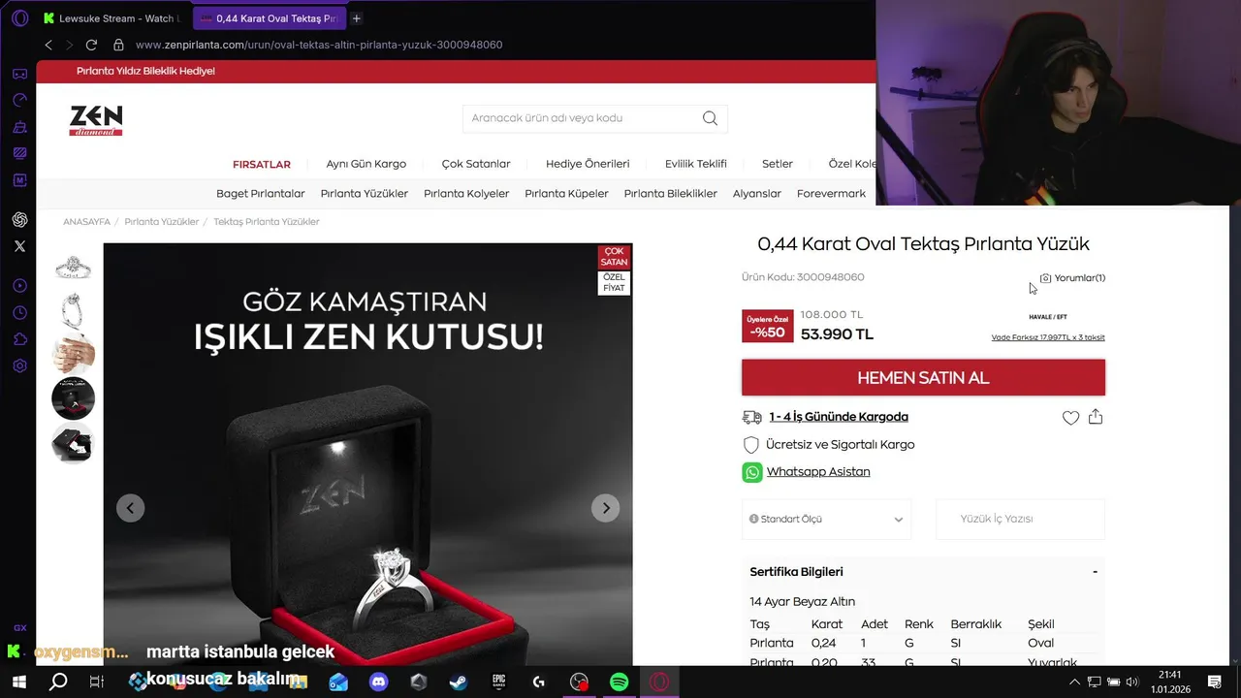Add ring to favorites heart icon
This screenshot has height=698, width=1241.
(1070, 418)
